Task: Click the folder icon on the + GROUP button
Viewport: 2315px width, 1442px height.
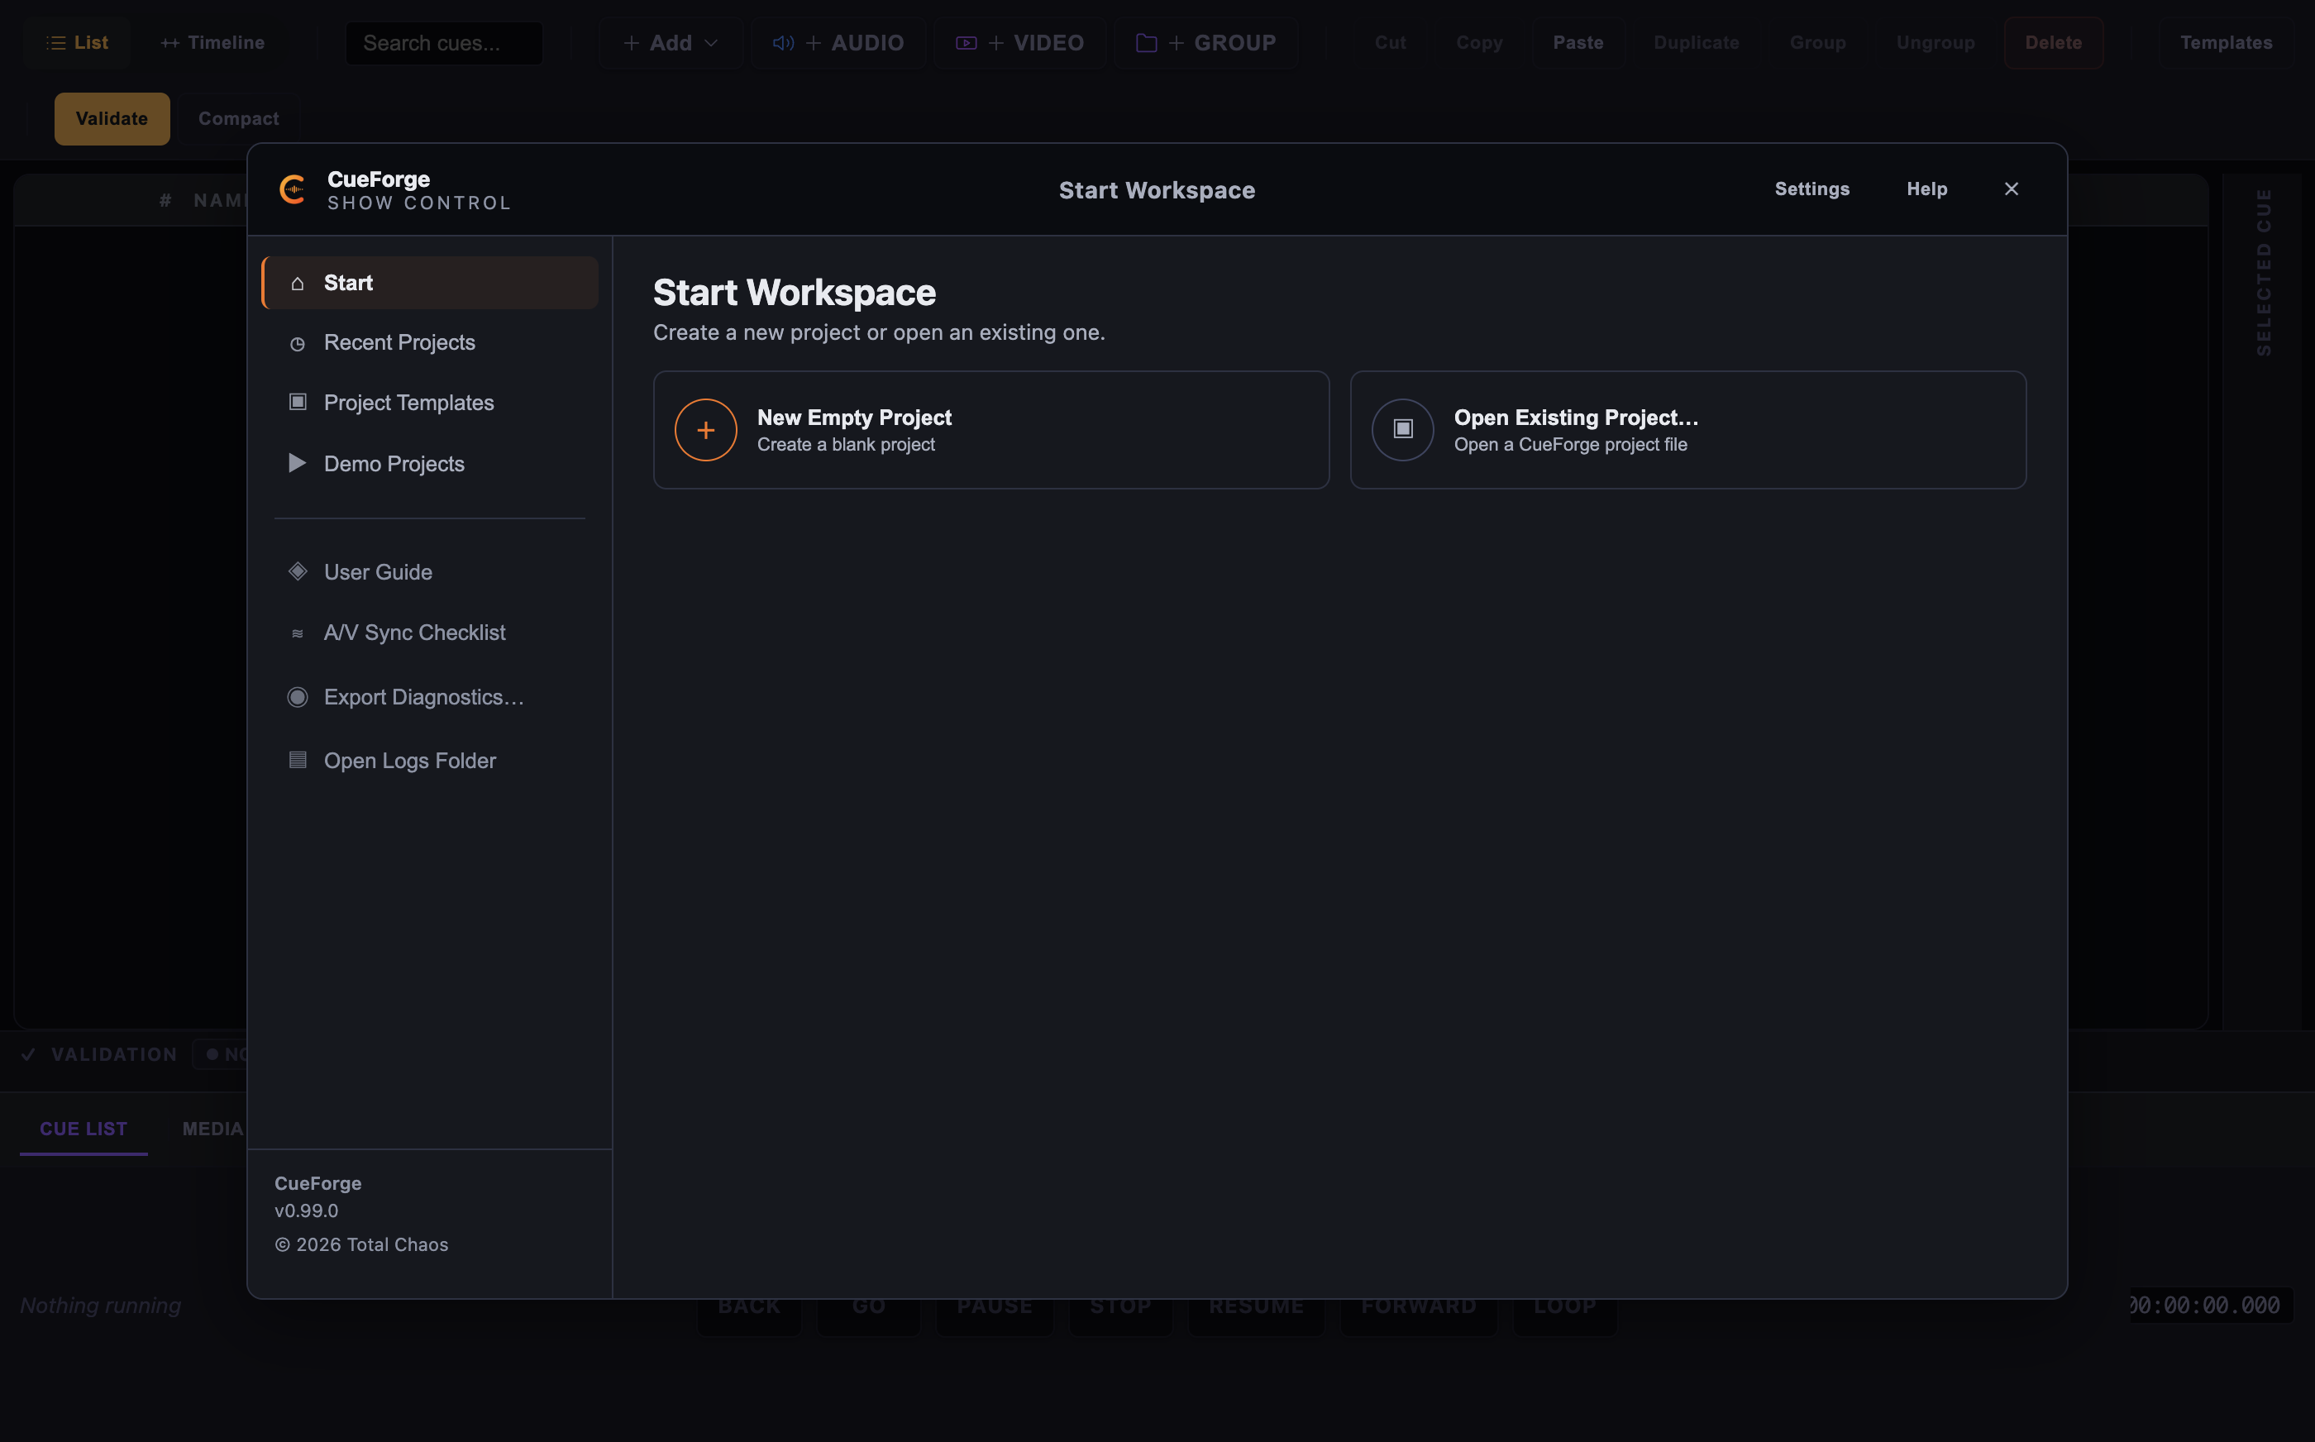Action: click(x=1147, y=43)
